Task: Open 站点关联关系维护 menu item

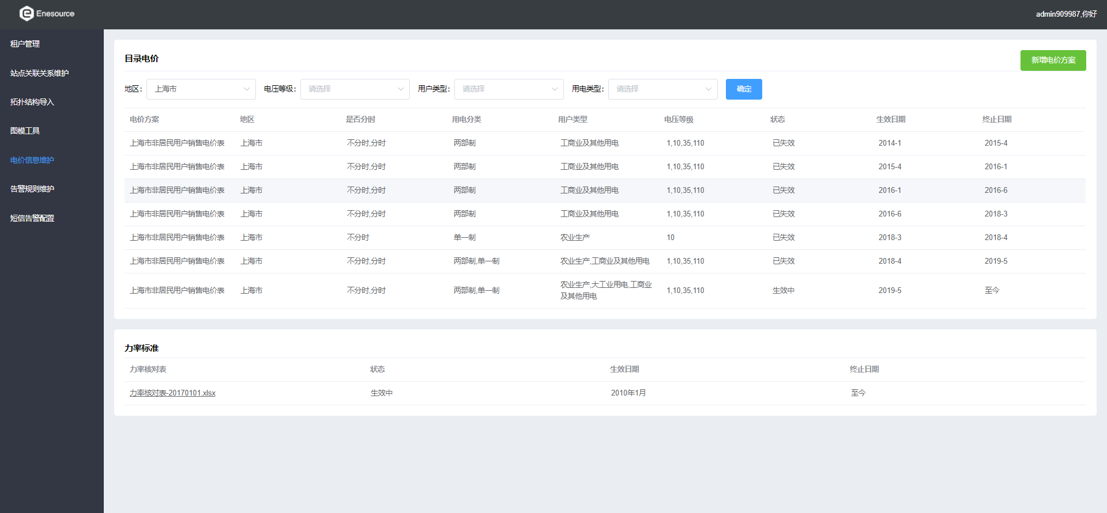Action: [x=39, y=73]
